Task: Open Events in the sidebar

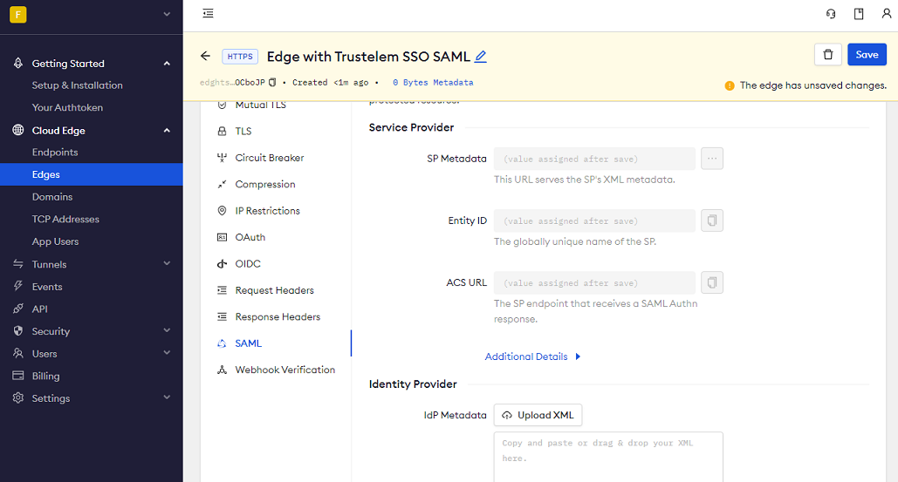Action: pyautogui.click(x=47, y=287)
